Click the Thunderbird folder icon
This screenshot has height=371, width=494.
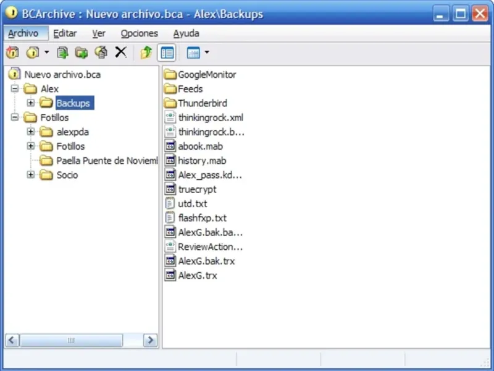[x=170, y=103]
